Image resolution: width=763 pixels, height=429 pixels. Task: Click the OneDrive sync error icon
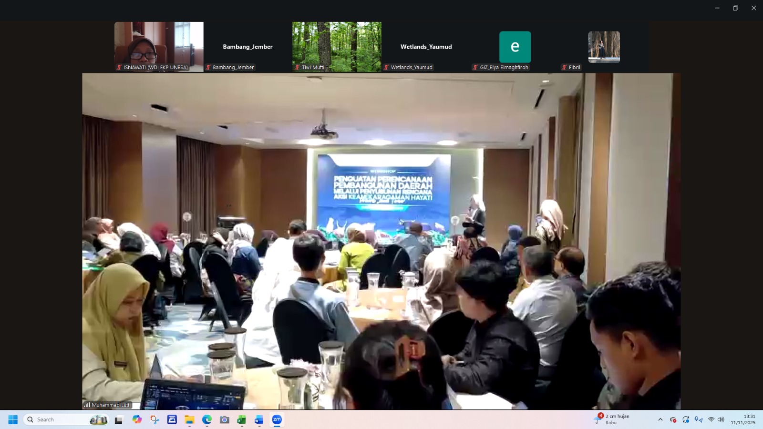click(x=673, y=419)
